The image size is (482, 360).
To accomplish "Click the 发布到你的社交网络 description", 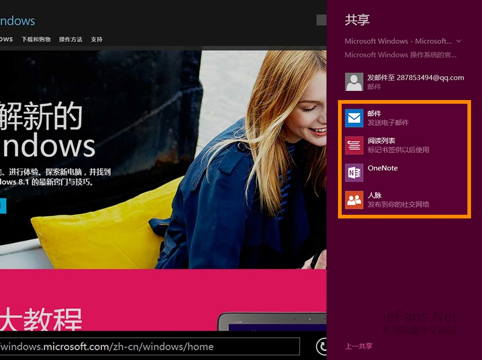I will (x=398, y=204).
